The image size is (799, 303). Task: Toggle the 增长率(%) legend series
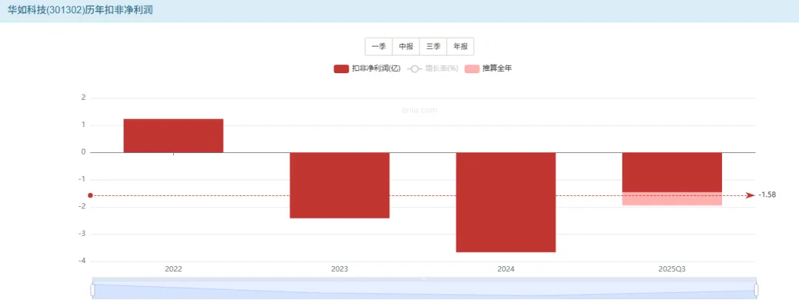pyautogui.click(x=433, y=69)
